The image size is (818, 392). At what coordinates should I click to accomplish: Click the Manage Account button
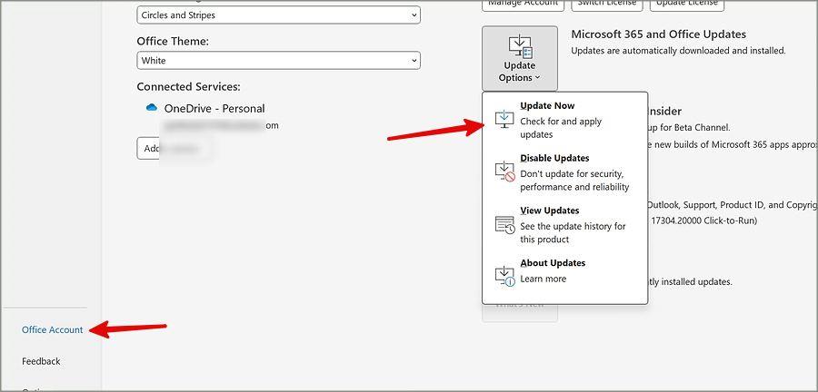(x=524, y=3)
